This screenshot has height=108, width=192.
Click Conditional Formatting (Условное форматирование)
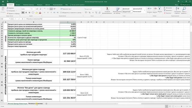click(x=107, y=10)
